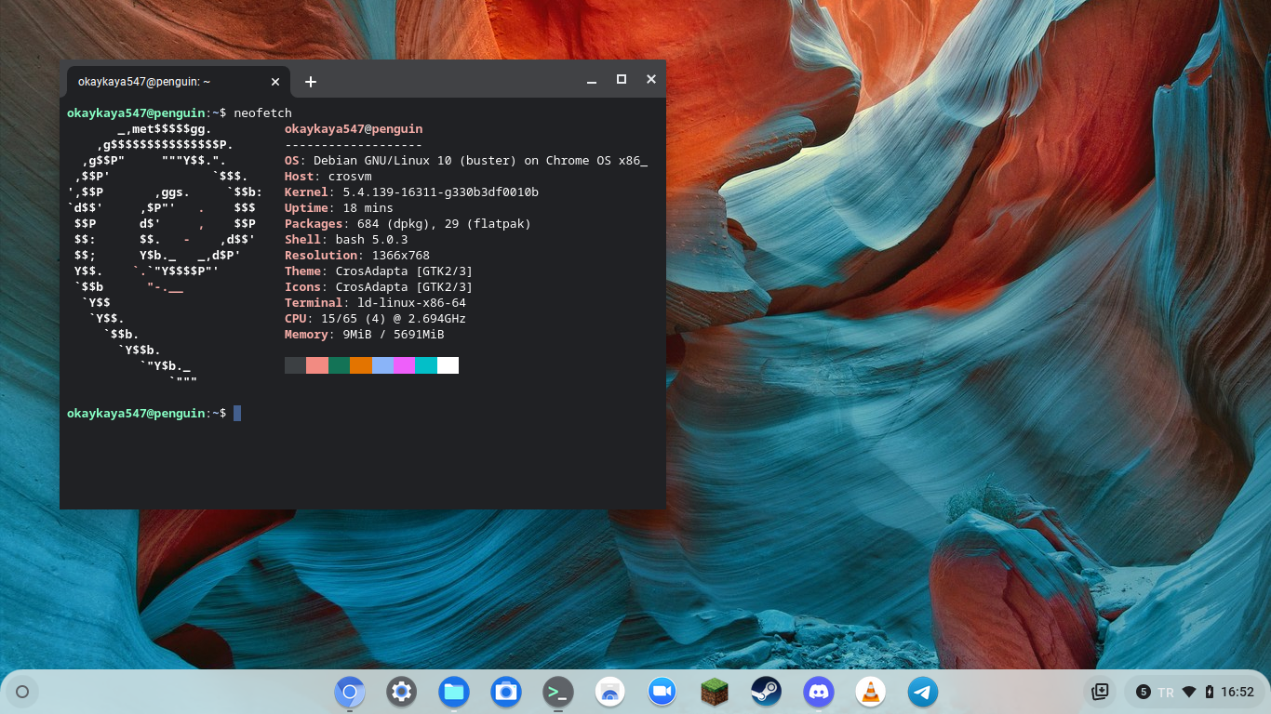Open the Camera app
This screenshot has width=1271, height=714.
506,692
